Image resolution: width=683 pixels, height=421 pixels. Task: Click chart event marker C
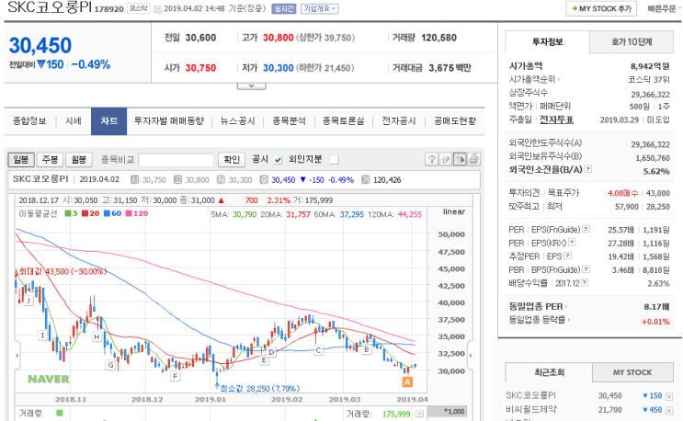pos(318,349)
